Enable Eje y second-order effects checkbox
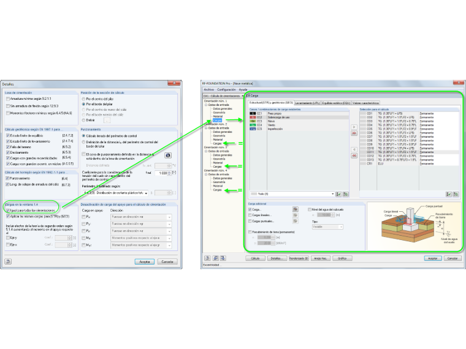466x349 pixels. pos(8,238)
